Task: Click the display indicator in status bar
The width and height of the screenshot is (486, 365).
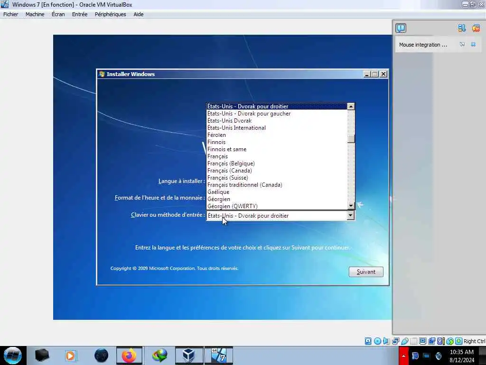Action: [x=422, y=341]
